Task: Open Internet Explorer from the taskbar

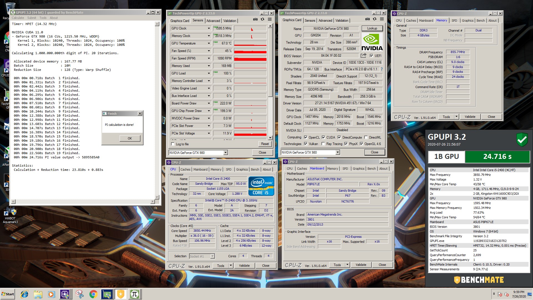Action: click(x=24, y=294)
